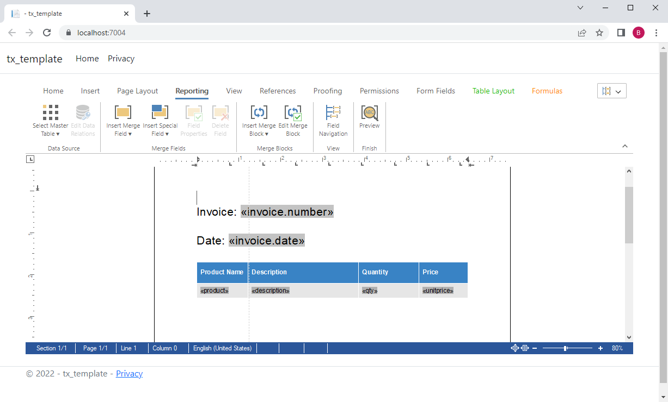Click Edit Data Relations icon

click(x=83, y=113)
